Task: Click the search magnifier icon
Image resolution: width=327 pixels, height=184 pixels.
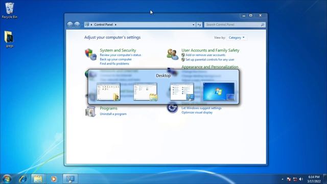Action: (x=263, y=25)
